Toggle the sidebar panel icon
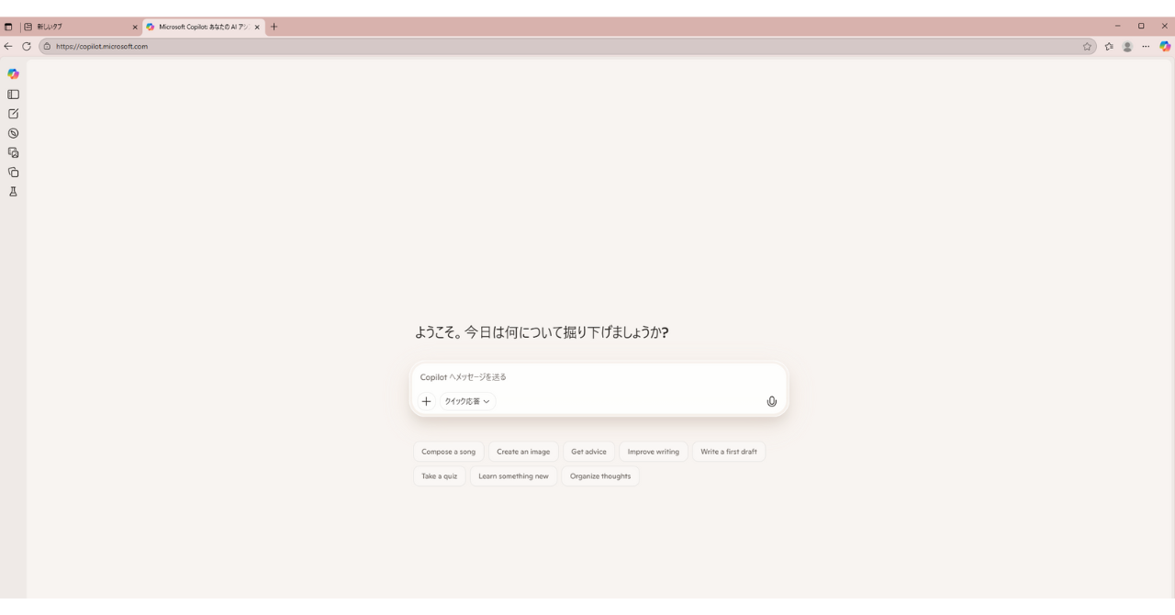This screenshot has height=615, width=1175. pos(13,95)
